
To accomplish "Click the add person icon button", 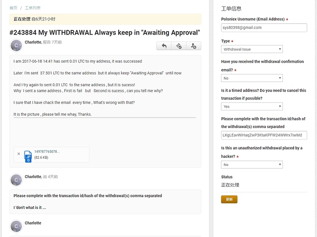I will click(194, 46).
